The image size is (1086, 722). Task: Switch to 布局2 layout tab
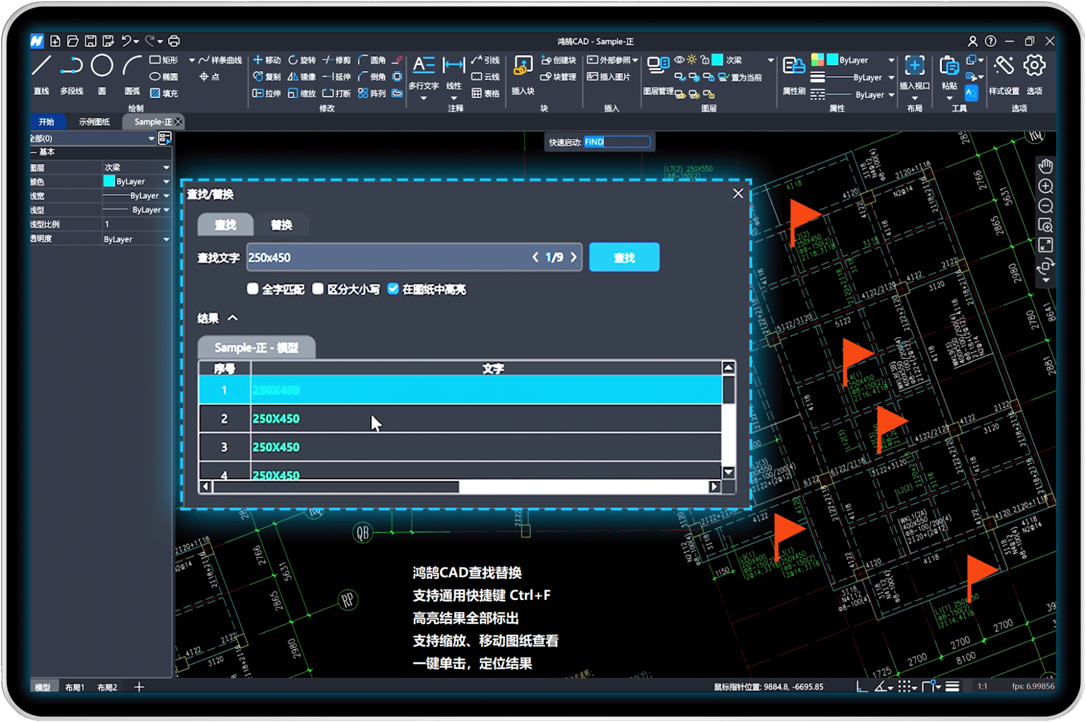pyautogui.click(x=107, y=687)
